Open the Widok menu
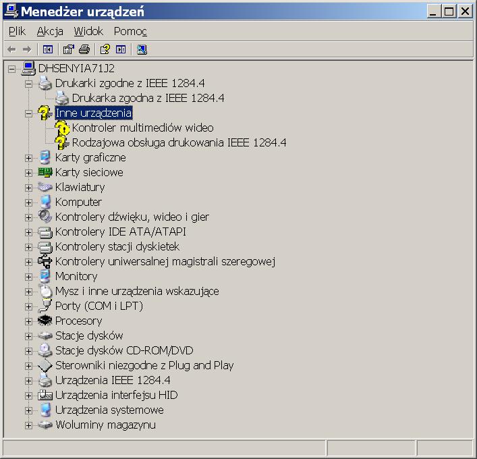 click(88, 31)
